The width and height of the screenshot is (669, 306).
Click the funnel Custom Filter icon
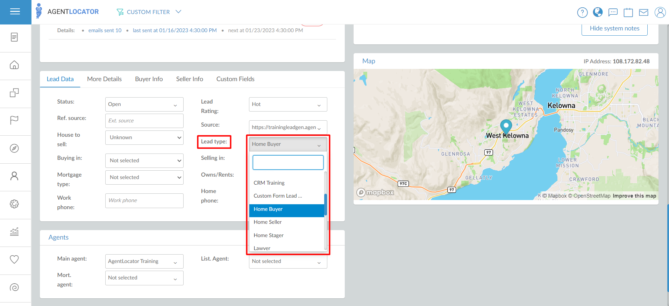[120, 12]
